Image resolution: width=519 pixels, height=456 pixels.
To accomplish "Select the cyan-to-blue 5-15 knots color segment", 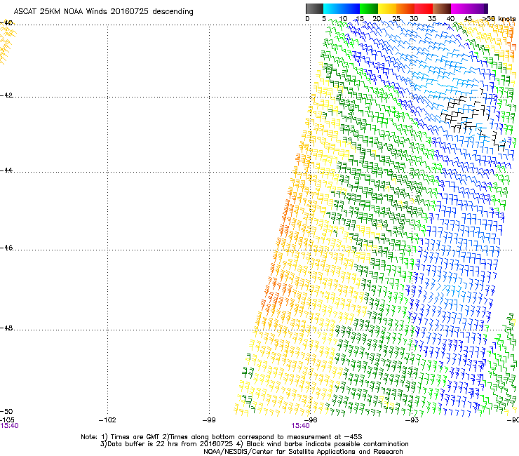I will pyautogui.click(x=341, y=8).
